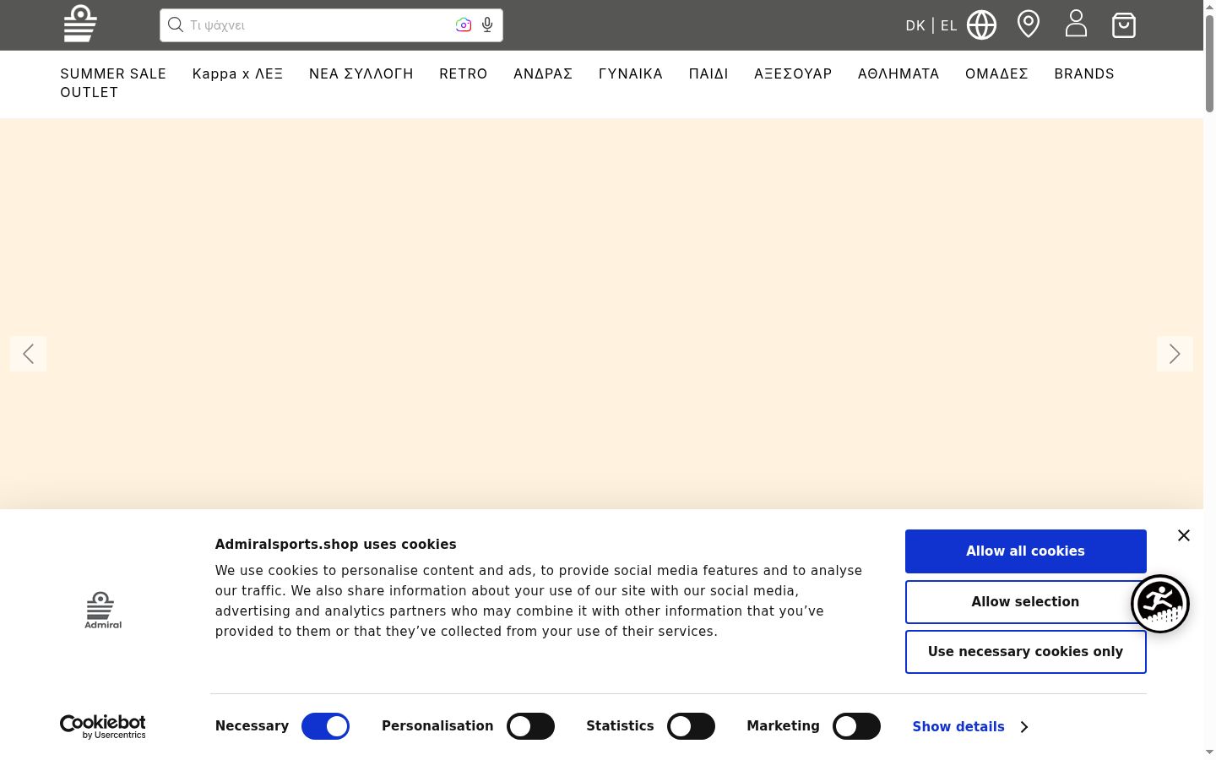Toggle Personalisation cookies on
Viewport: 1216px width, 760px height.
tap(530, 726)
